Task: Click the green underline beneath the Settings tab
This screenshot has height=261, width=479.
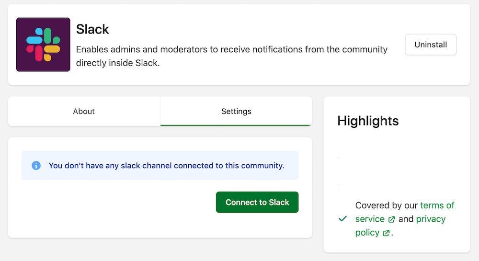Action: pos(236,125)
